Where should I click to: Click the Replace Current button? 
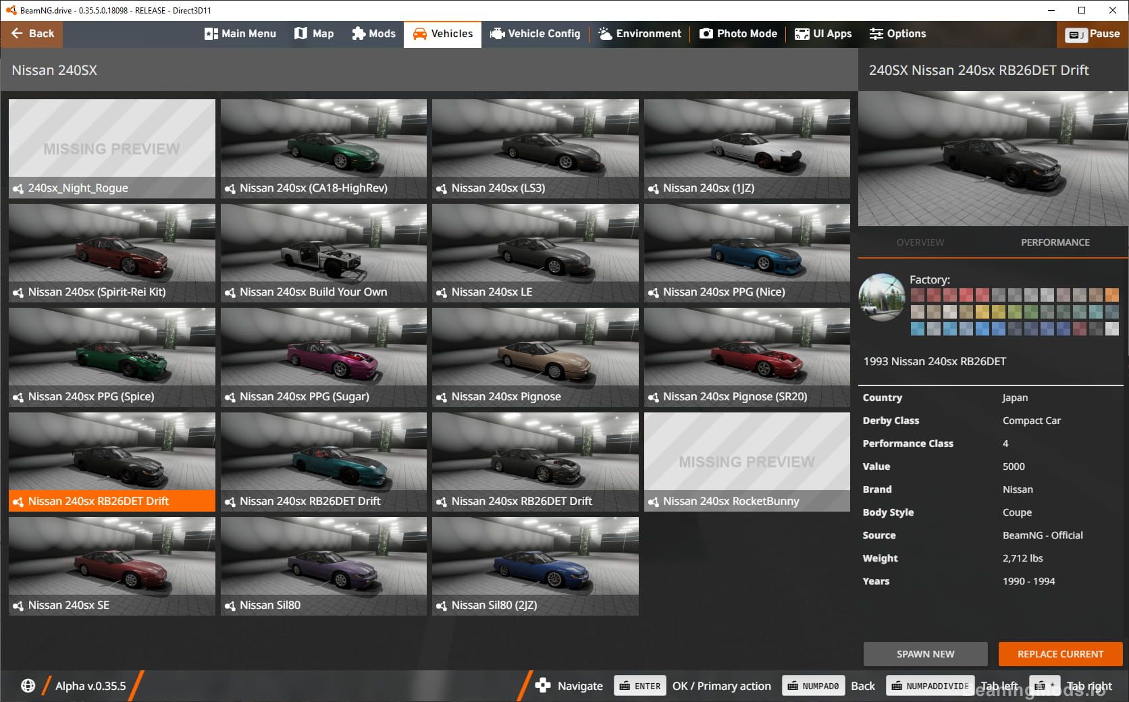[x=1060, y=654]
